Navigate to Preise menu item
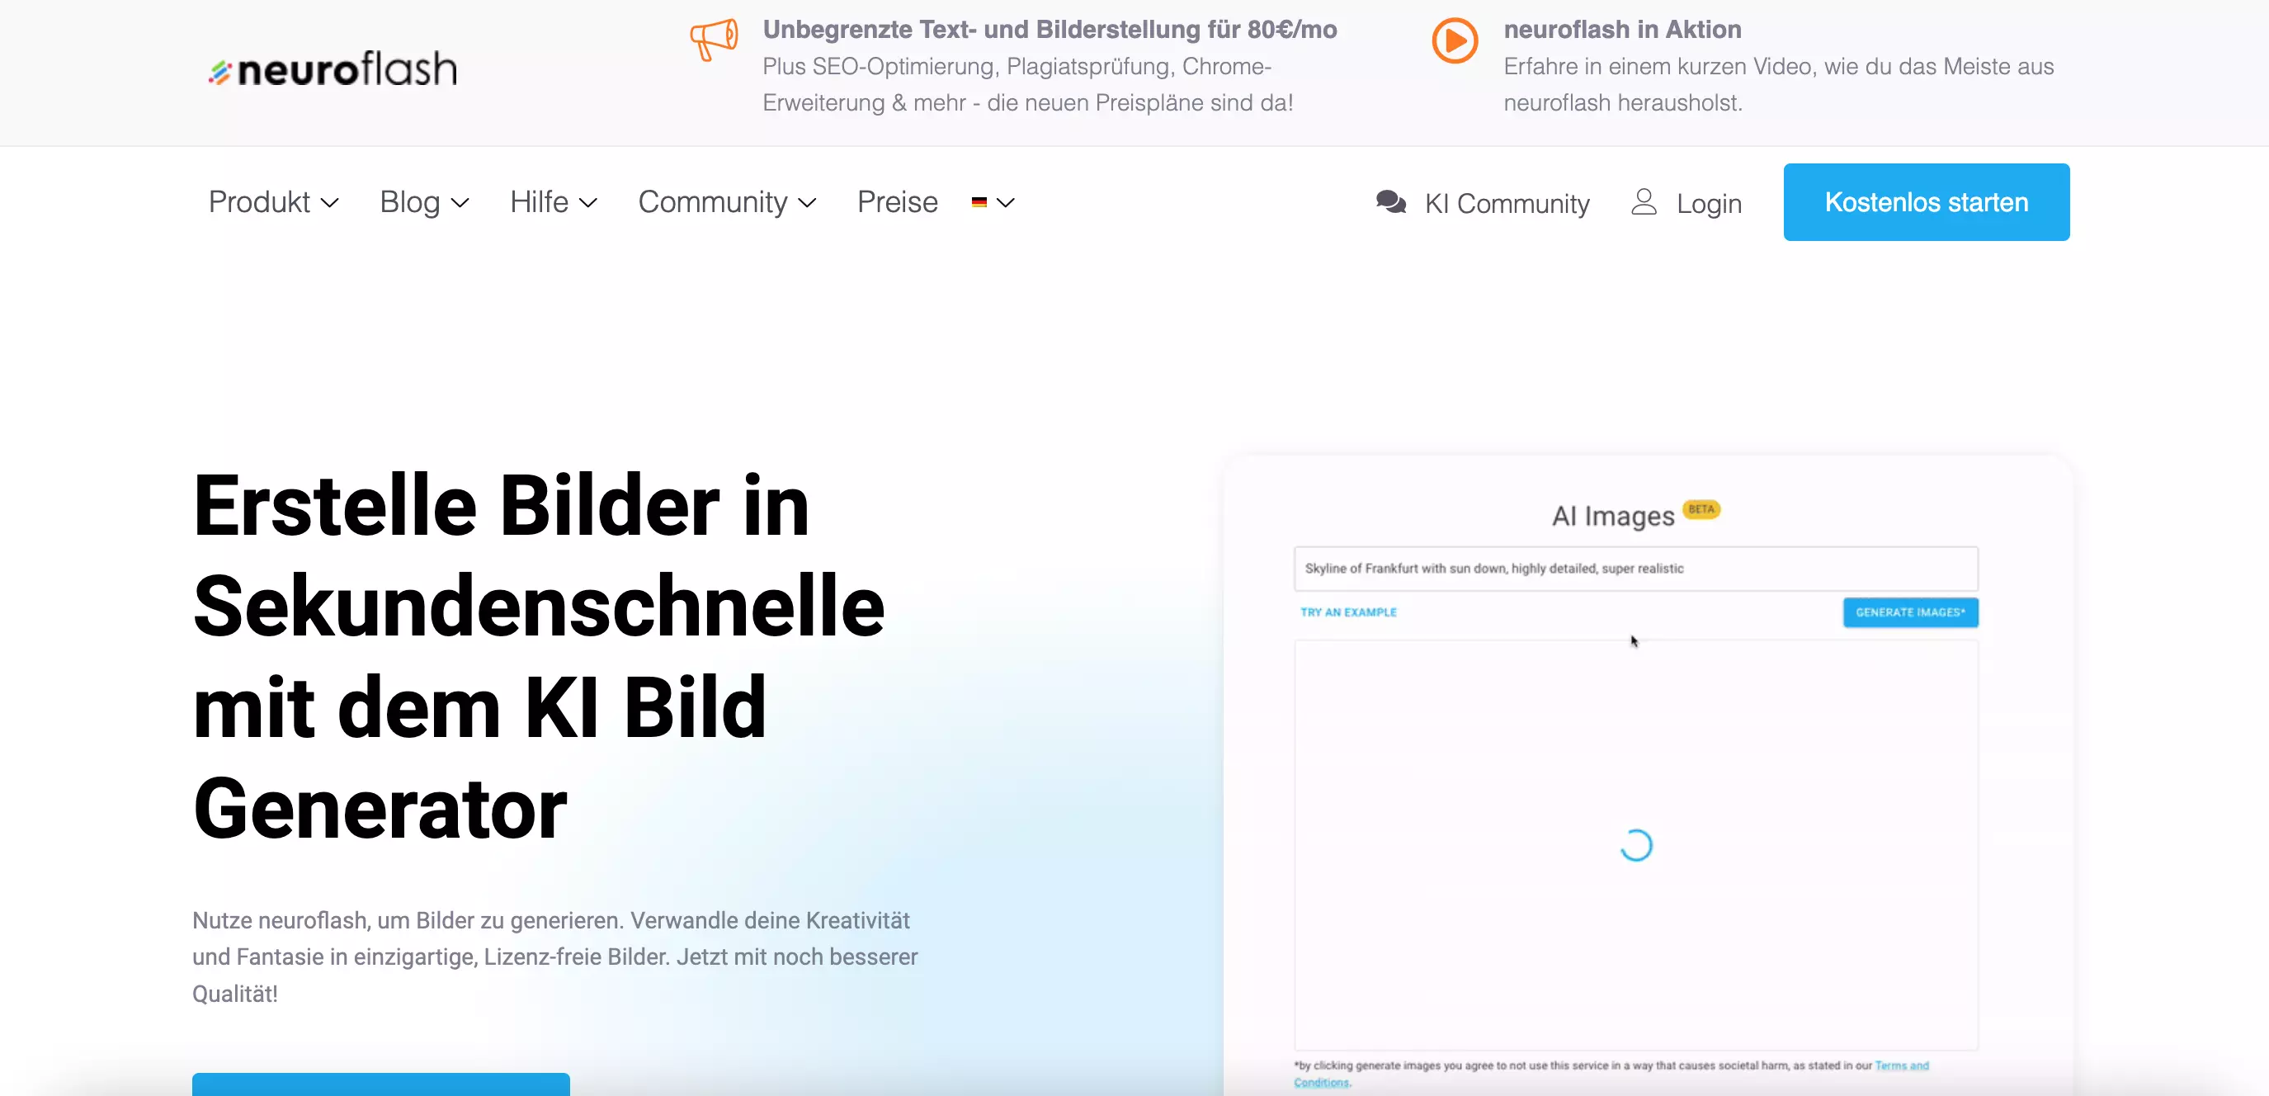 pos(897,201)
